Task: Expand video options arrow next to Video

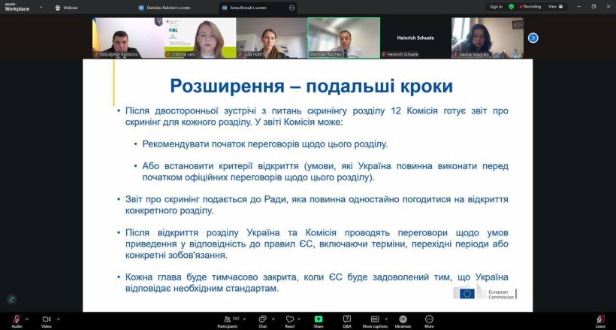Action: pyautogui.click(x=59, y=318)
